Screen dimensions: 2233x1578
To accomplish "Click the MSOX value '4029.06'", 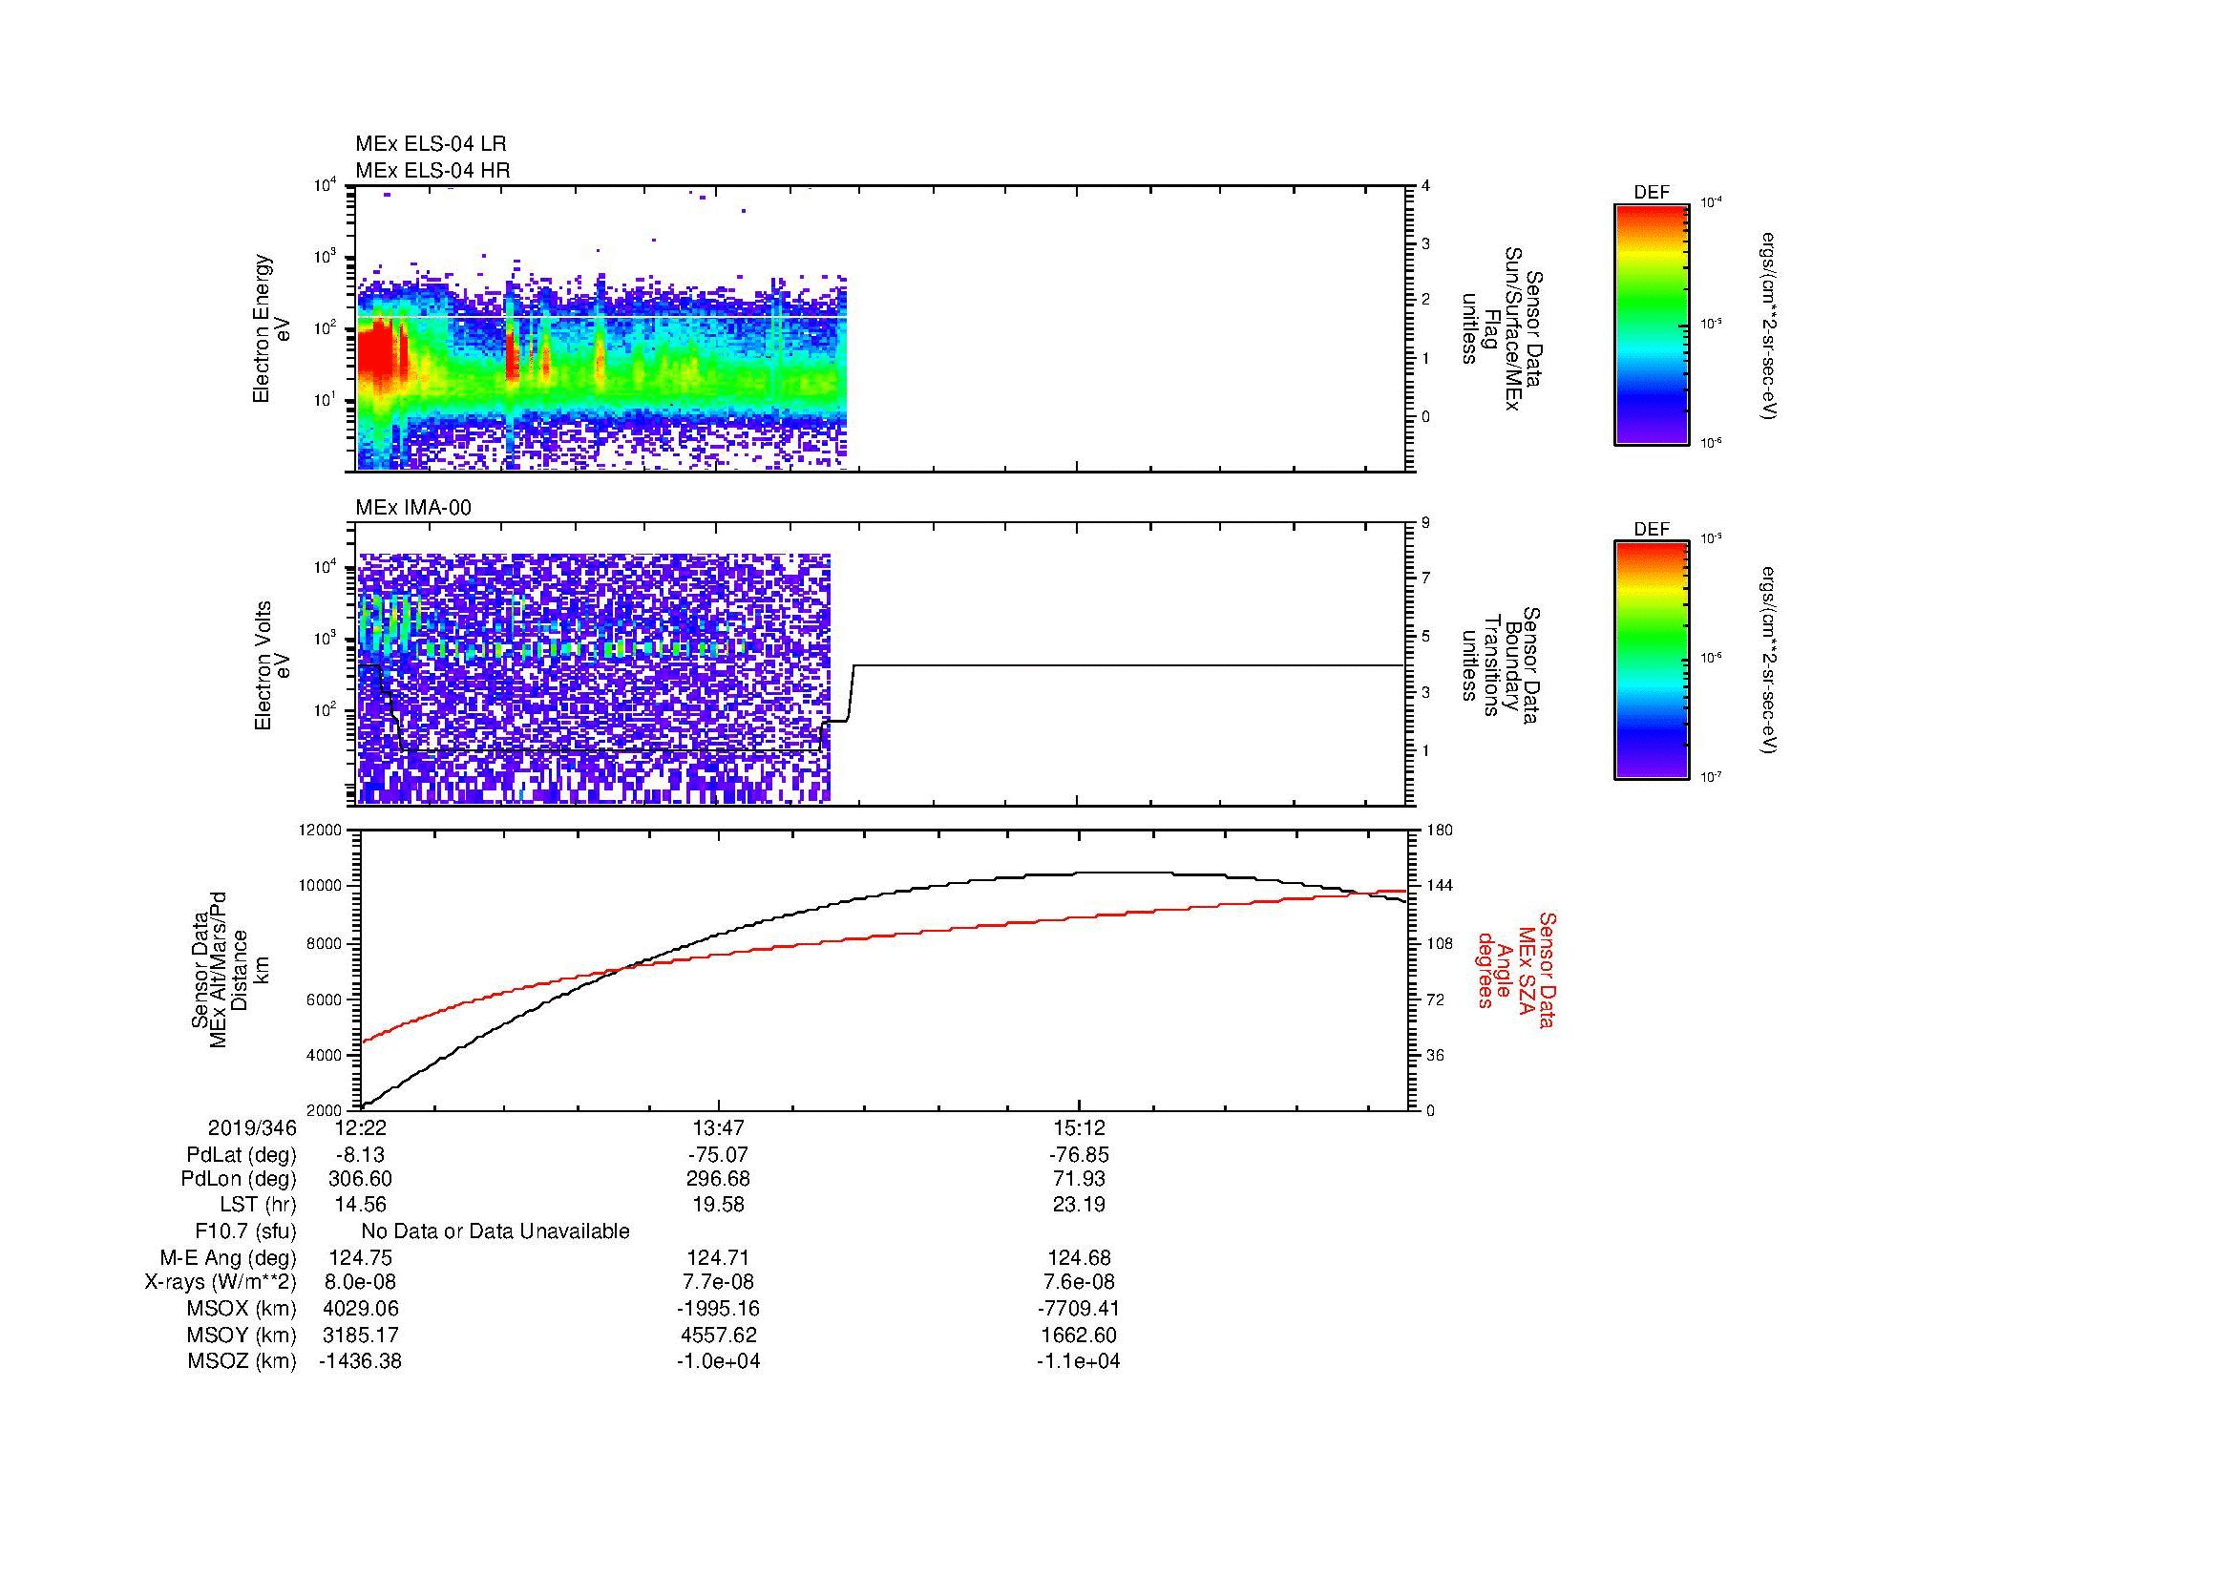I will [360, 1309].
